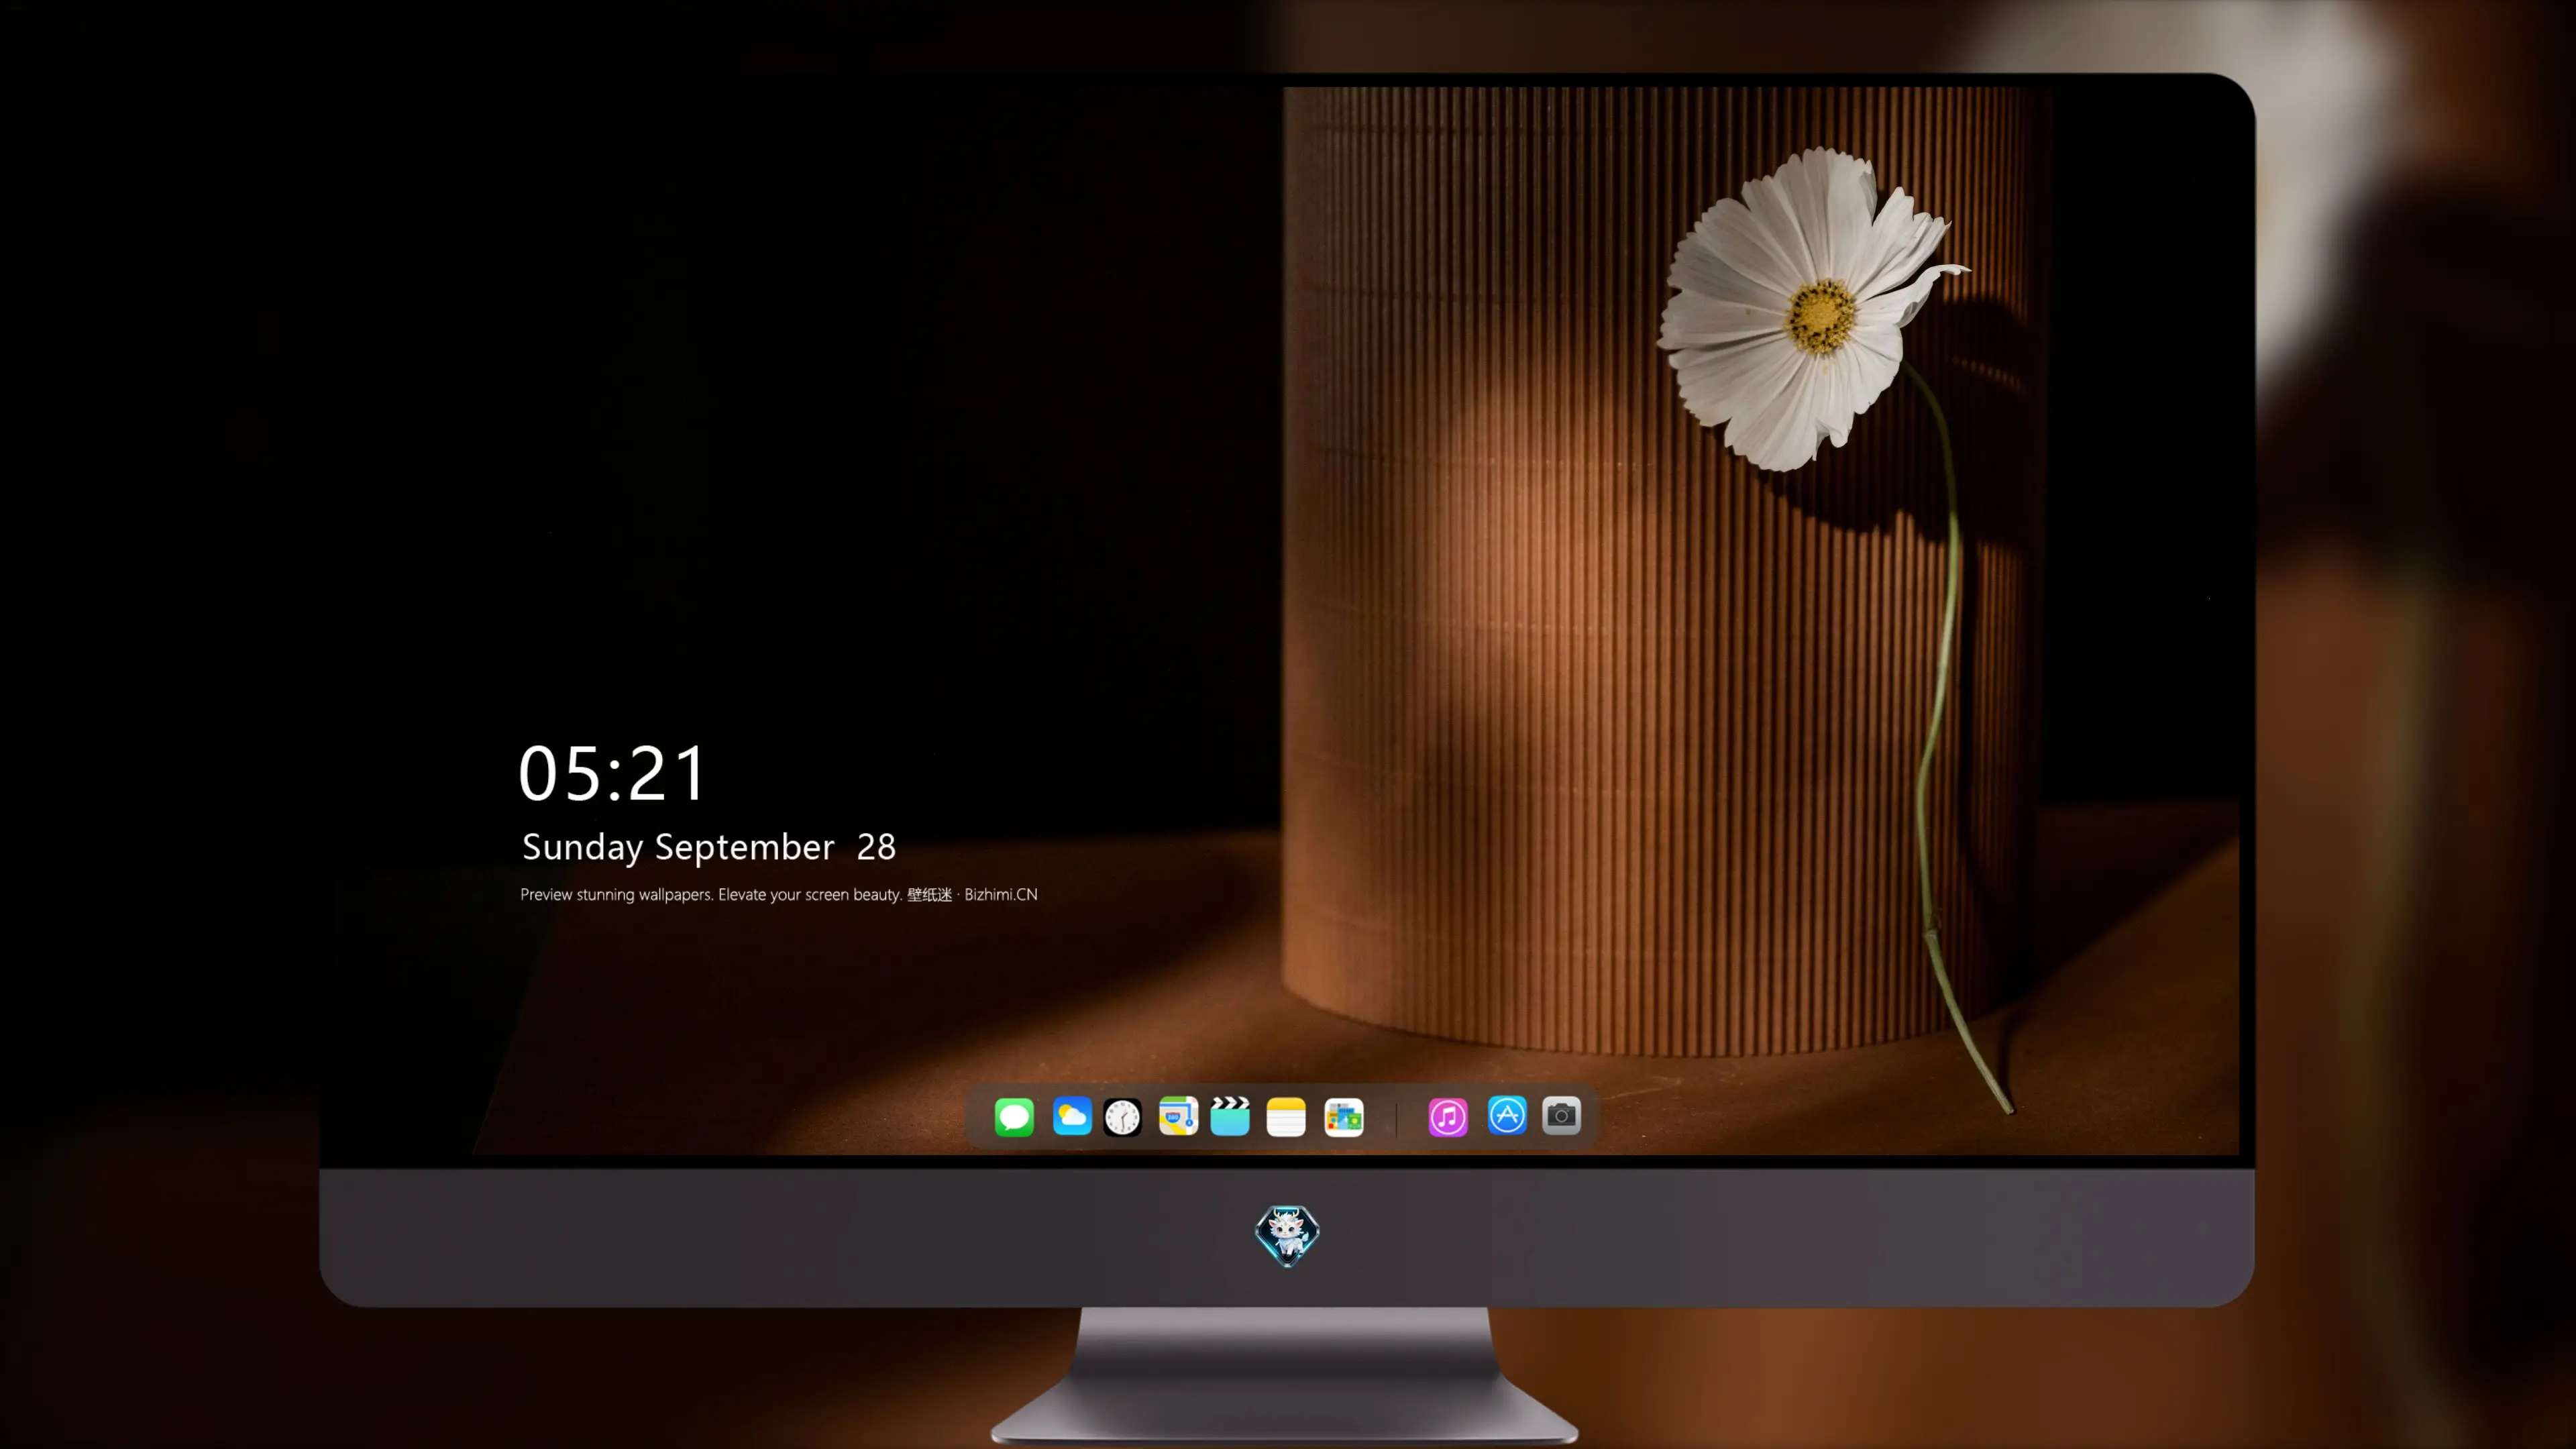Open the Clock app in the dock
Screen dimensions: 2576x1449
coord(1122,1117)
